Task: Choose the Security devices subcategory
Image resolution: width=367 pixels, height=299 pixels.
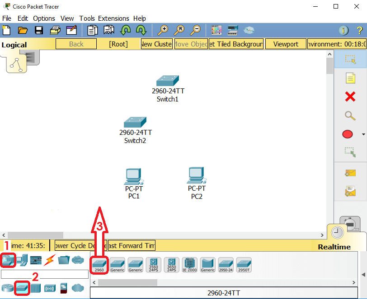Action: (64, 288)
